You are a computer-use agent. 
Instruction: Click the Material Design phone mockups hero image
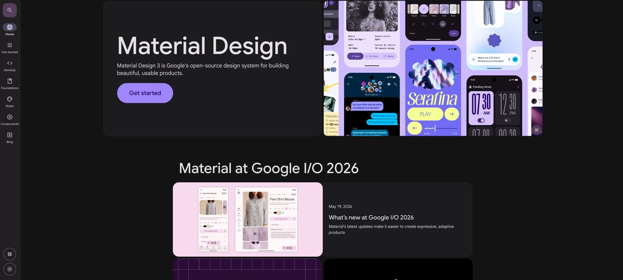[x=433, y=68]
